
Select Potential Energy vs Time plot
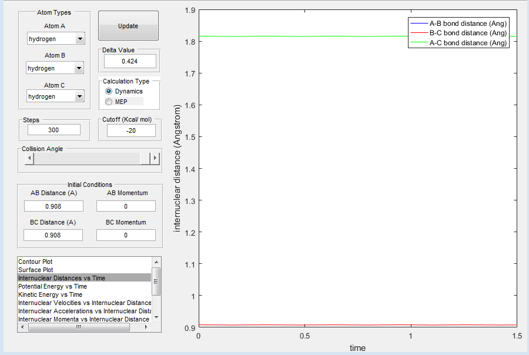(x=53, y=286)
